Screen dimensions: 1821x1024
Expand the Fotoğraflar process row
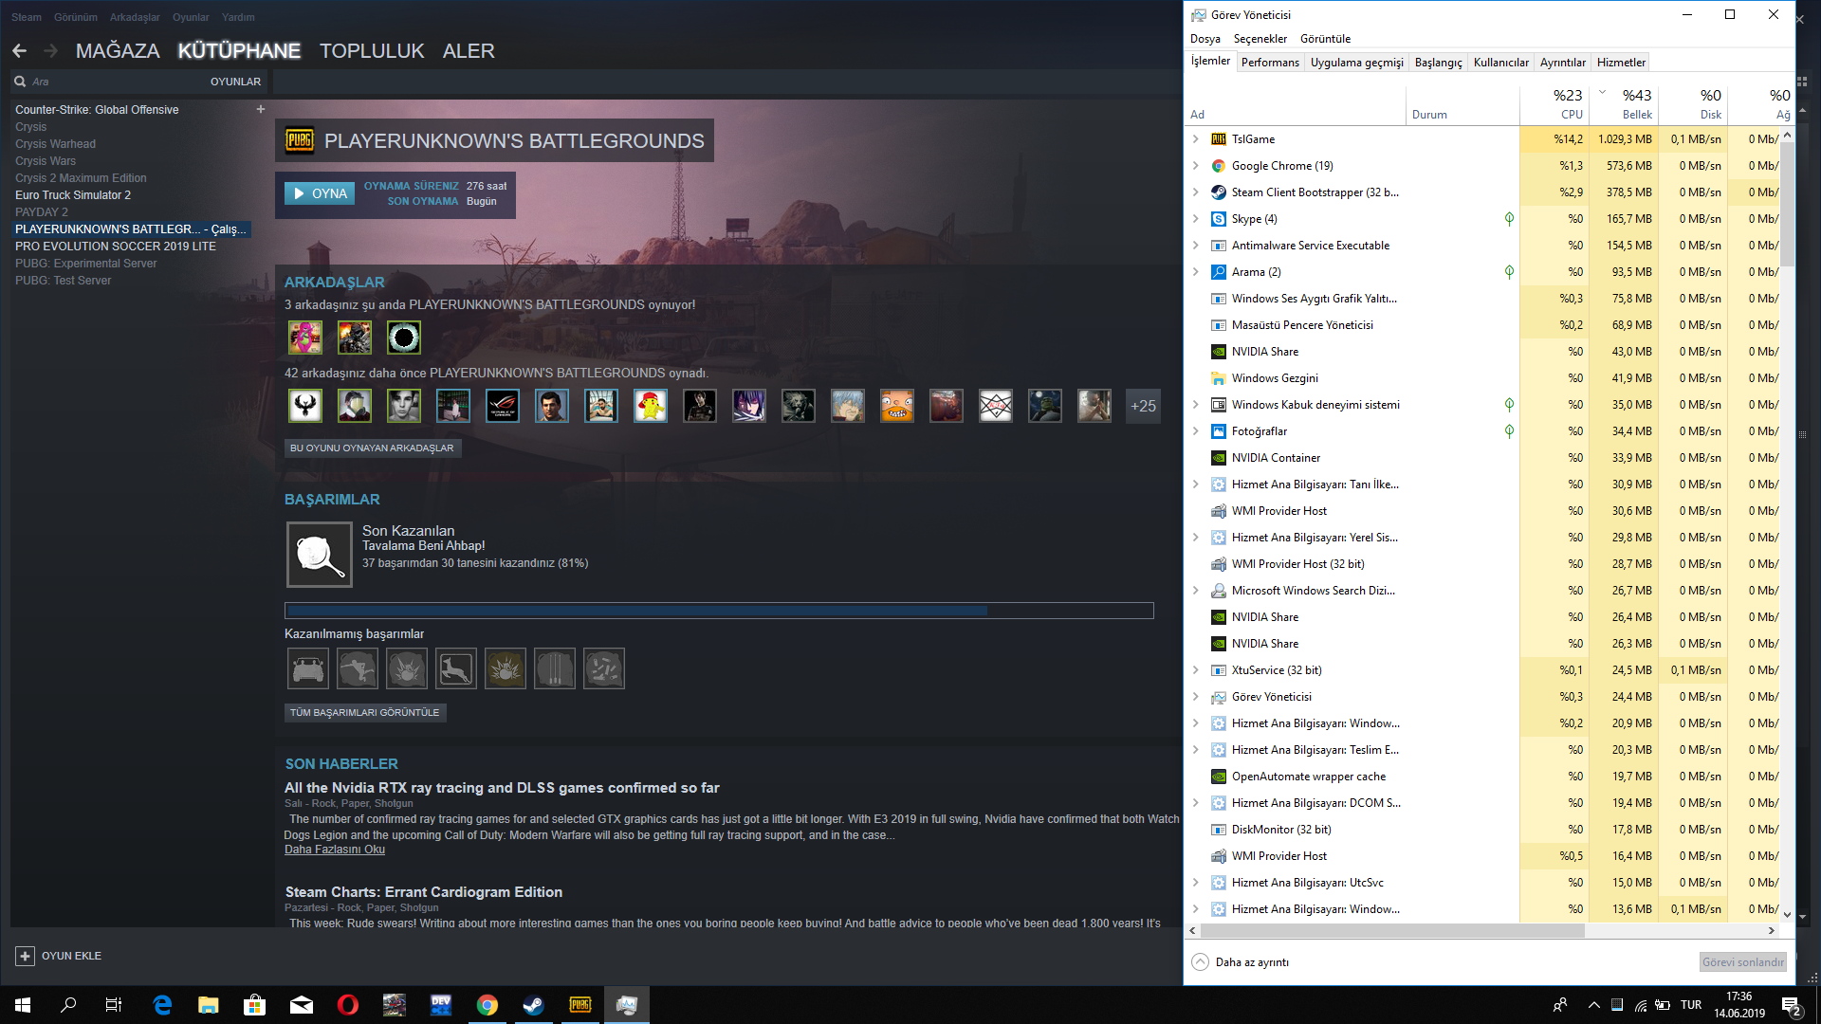click(x=1196, y=431)
